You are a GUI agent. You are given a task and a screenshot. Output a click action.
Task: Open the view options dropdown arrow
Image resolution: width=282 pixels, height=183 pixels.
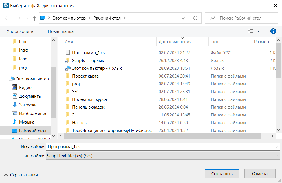tap(258, 31)
